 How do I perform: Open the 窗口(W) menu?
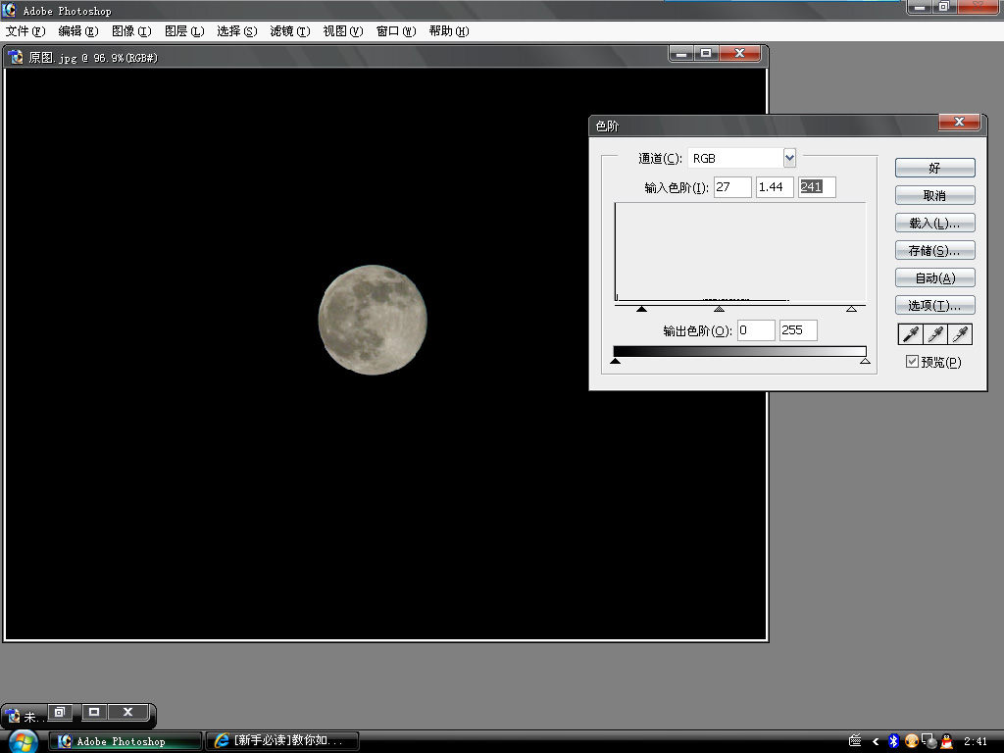click(x=396, y=30)
